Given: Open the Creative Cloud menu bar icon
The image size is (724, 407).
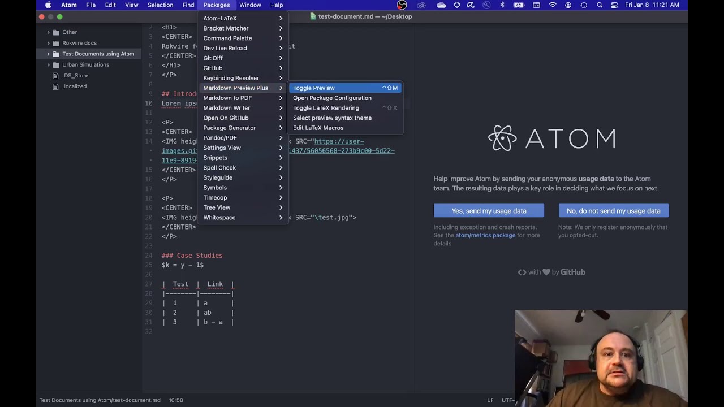Looking at the screenshot, I should coord(421,5).
